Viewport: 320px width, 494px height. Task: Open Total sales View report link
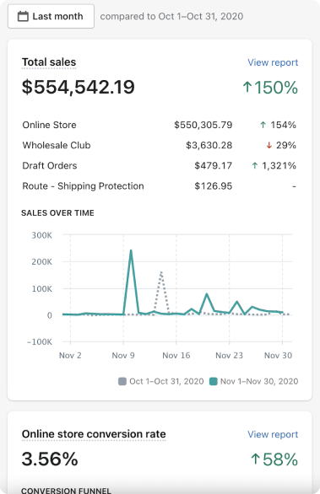tap(273, 62)
